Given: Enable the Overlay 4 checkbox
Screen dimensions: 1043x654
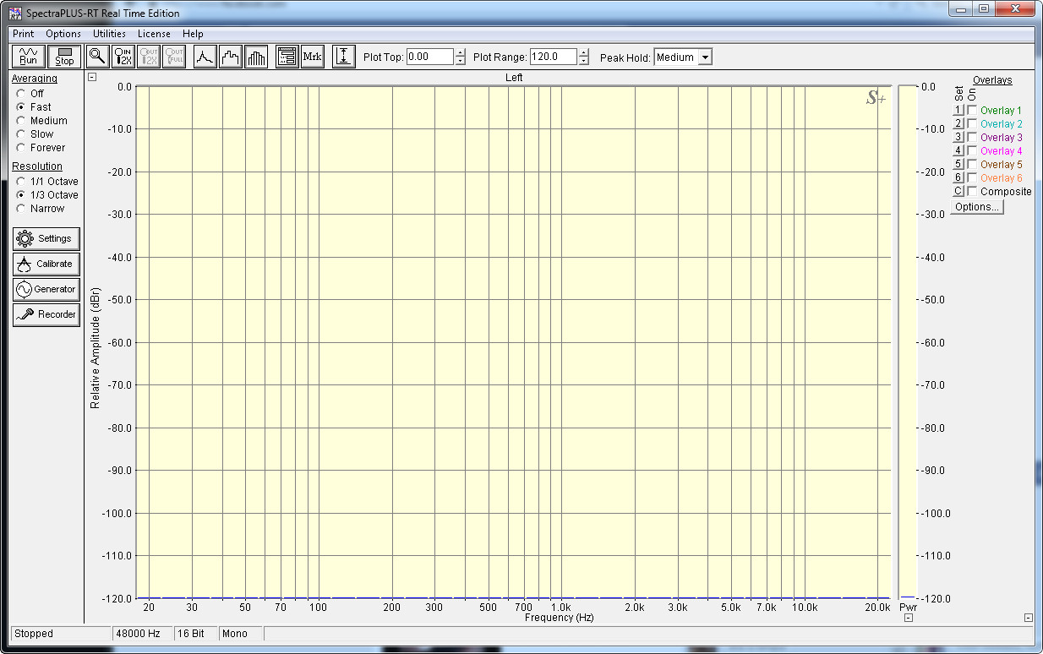Looking at the screenshot, I should pyautogui.click(x=972, y=150).
